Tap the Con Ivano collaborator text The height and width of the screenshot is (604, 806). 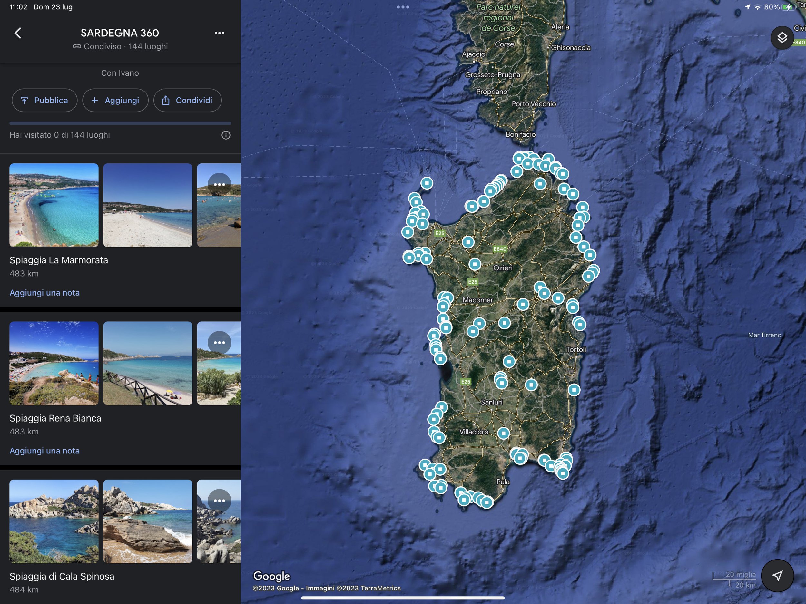120,73
